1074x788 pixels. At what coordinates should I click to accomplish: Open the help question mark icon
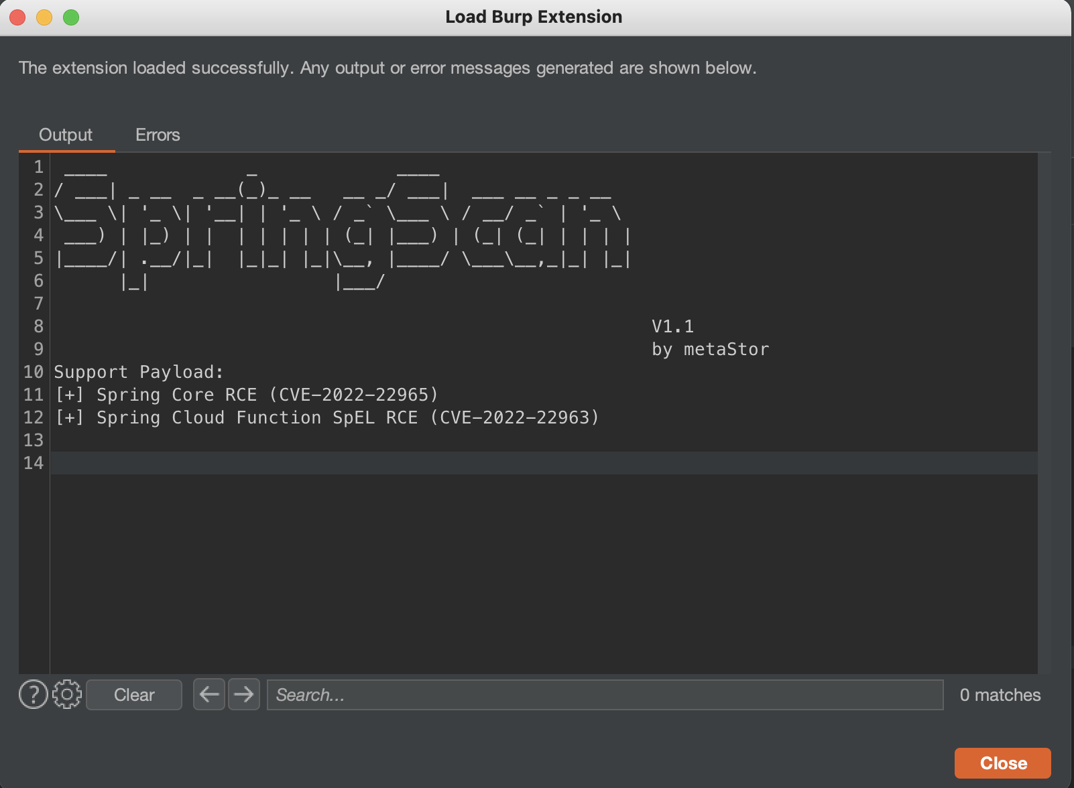[33, 694]
